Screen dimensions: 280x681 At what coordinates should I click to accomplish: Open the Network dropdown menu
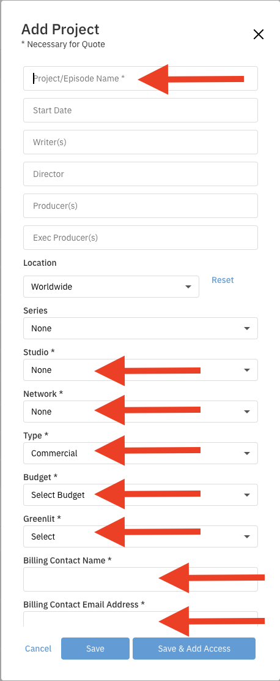tap(141, 412)
